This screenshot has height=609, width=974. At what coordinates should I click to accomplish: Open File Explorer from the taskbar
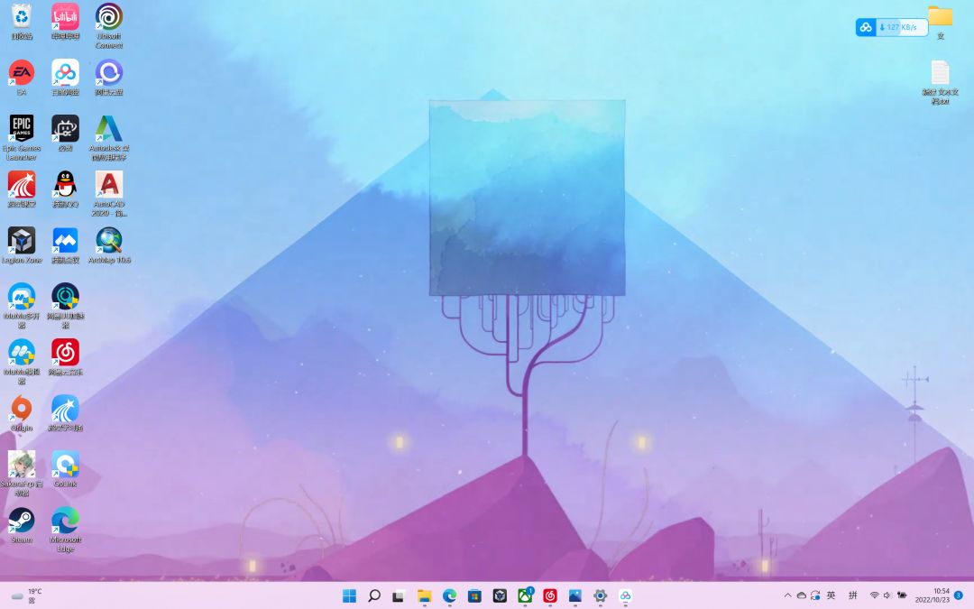pyautogui.click(x=424, y=596)
